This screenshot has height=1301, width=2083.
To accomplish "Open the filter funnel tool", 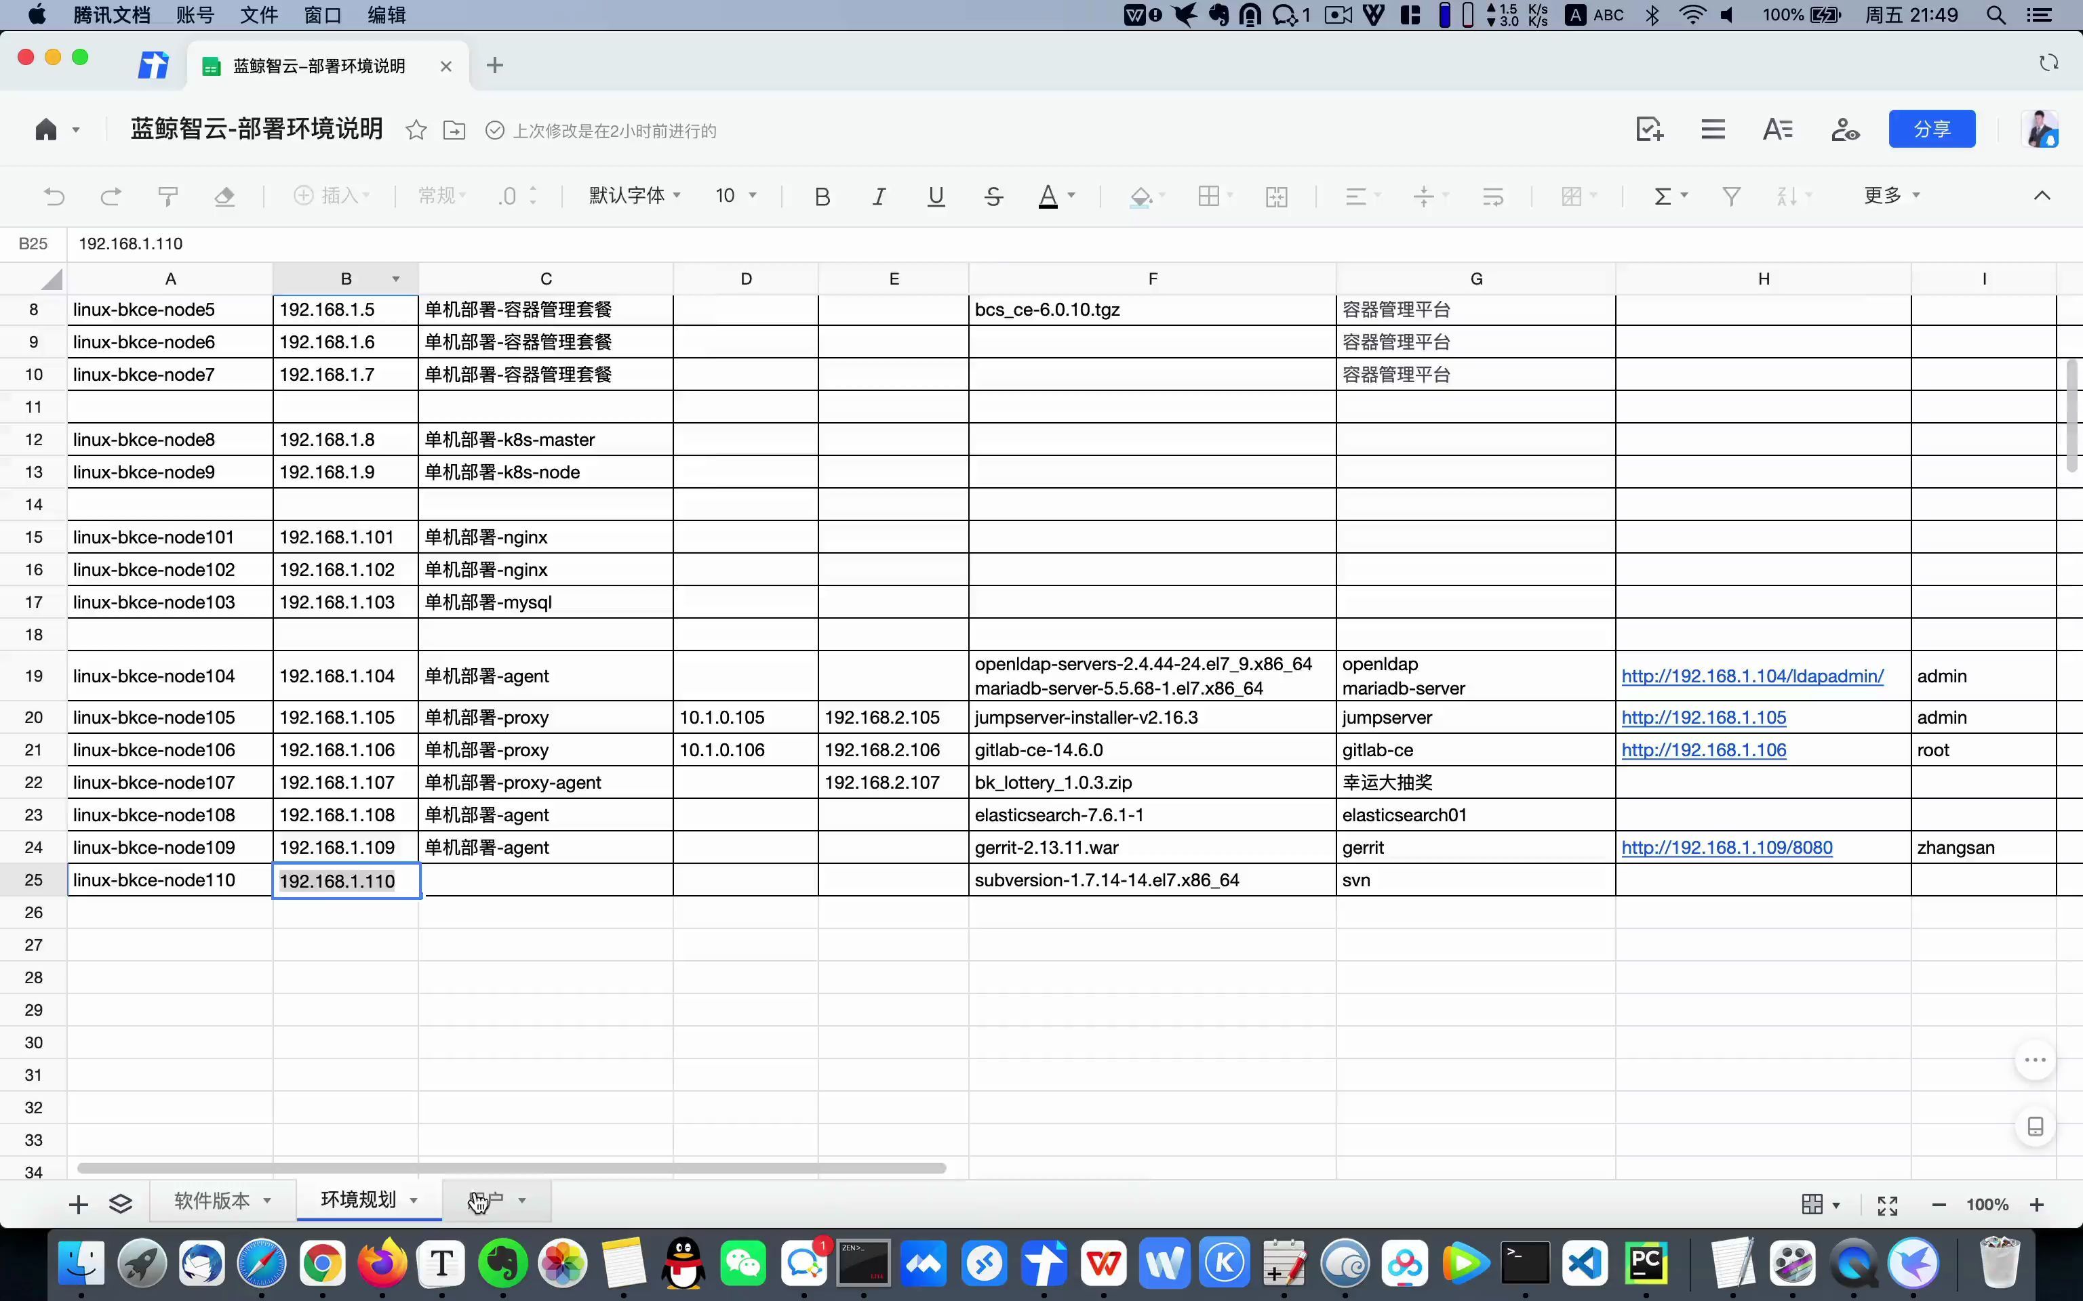I will (x=1731, y=197).
